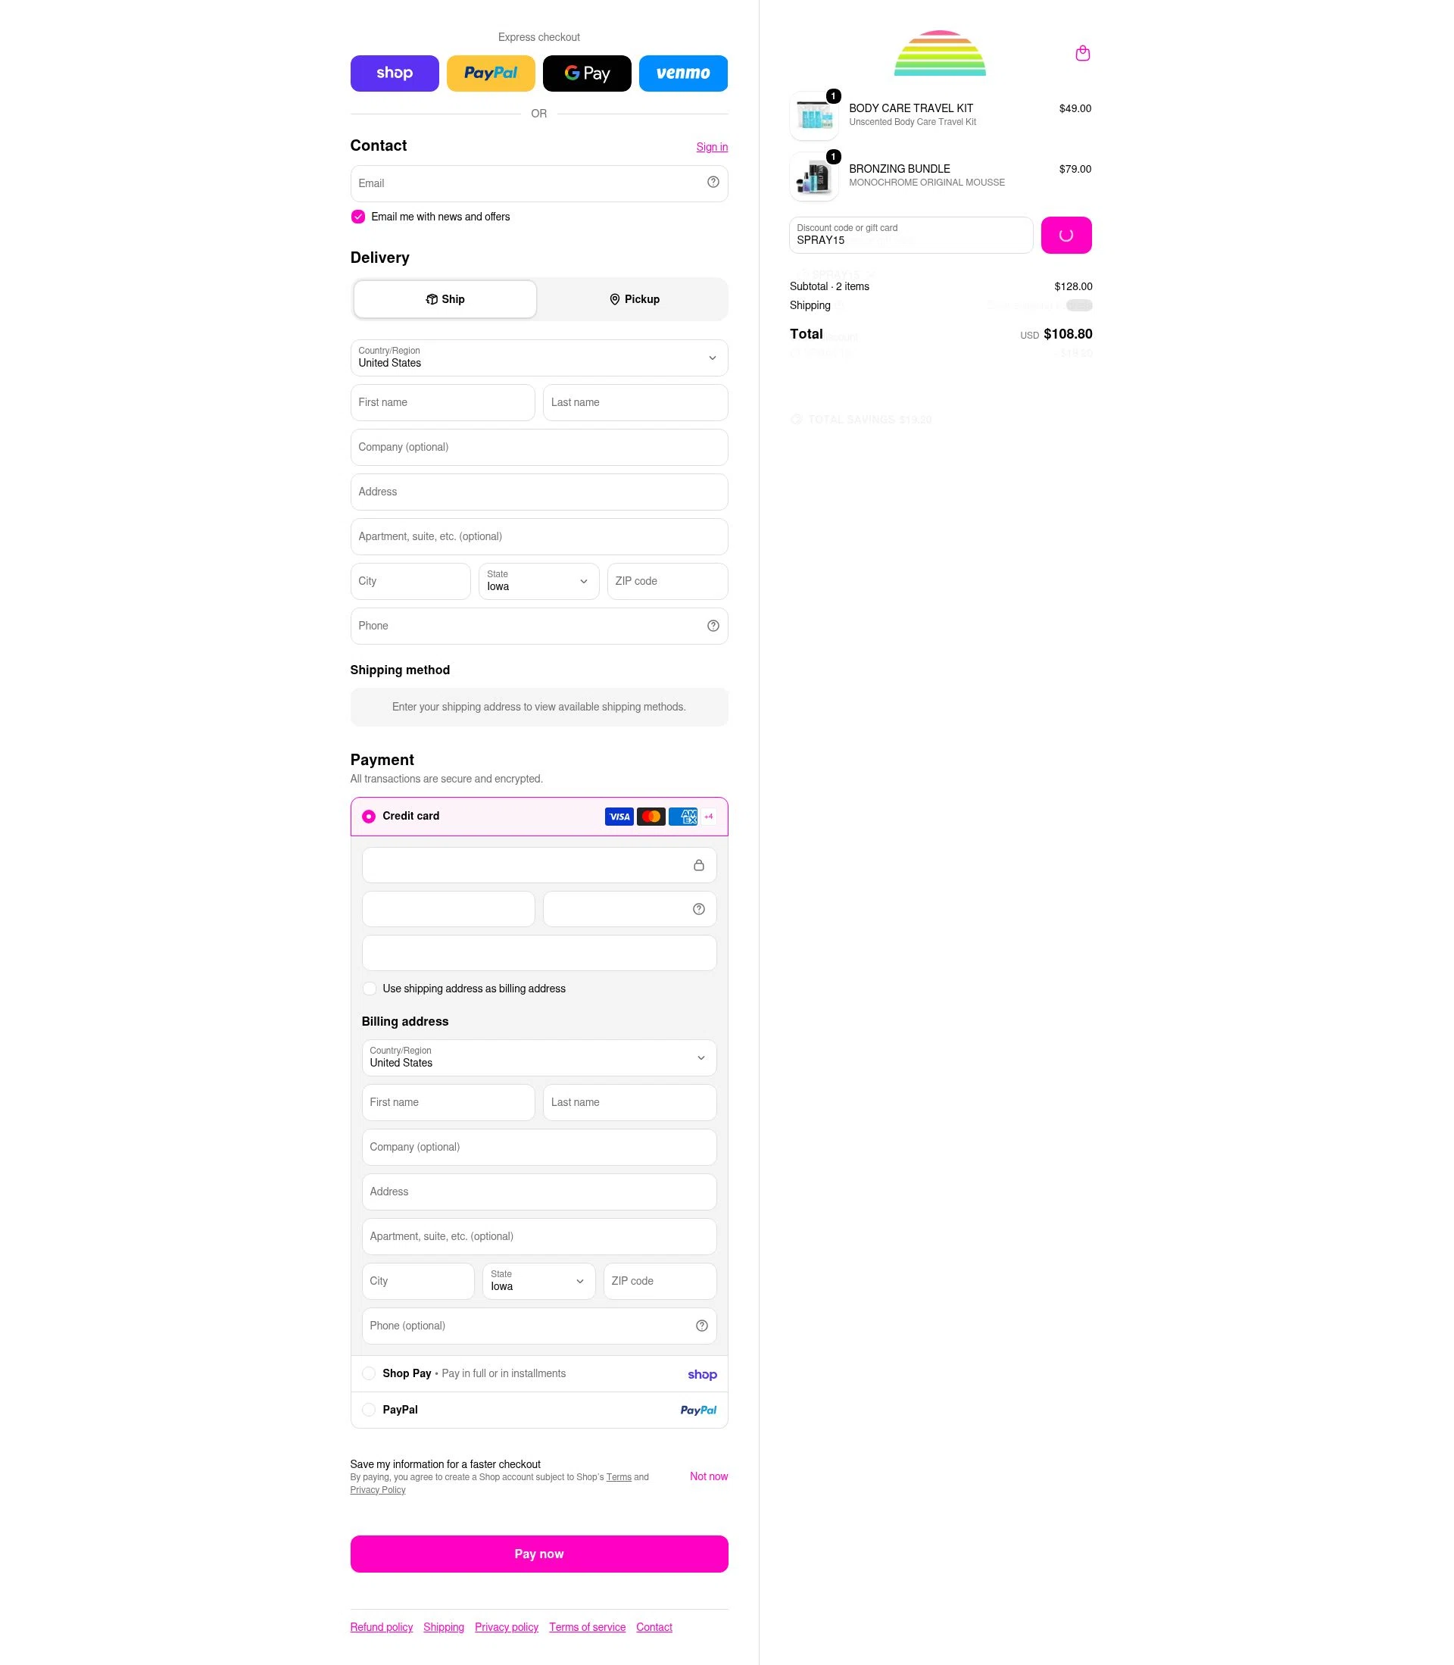Viewport: 1454px width, 1665px height.
Task: Open the Refund policy link
Action: pyautogui.click(x=382, y=1627)
